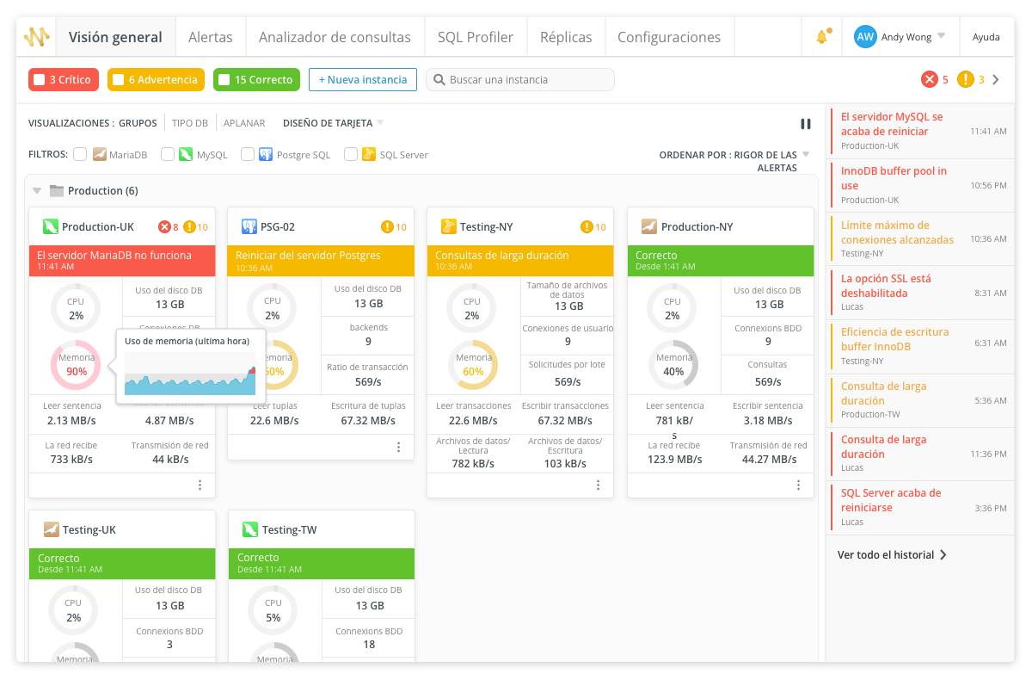The width and height of the screenshot is (1032, 680).
Task: Click Production-NY memory 40% gauge
Action: [673, 365]
